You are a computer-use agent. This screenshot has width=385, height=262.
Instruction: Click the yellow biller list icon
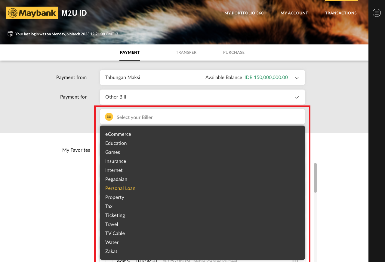click(x=109, y=117)
